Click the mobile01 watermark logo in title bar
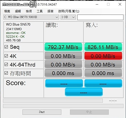Screen dimensions: 126x118 pos(19,5)
